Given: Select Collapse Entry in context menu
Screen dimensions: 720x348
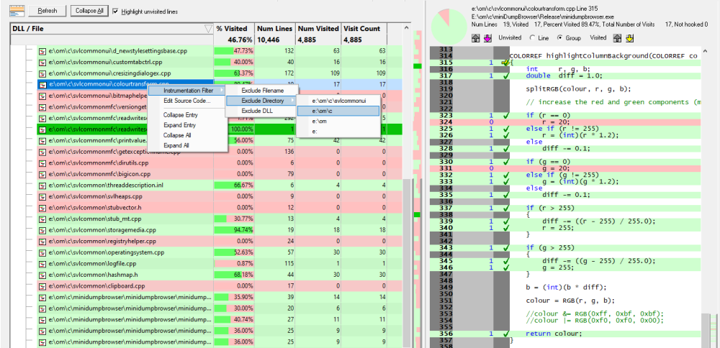Looking at the screenshot, I should coord(188,115).
